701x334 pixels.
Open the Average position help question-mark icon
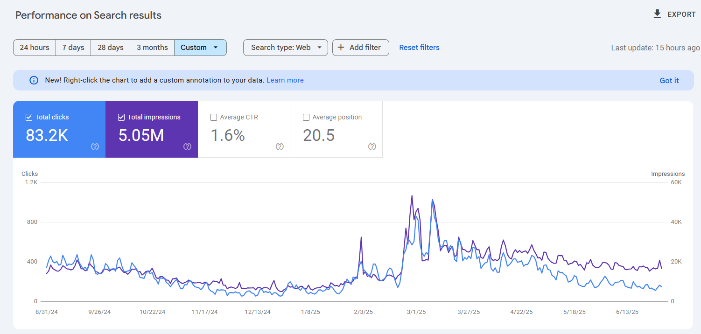click(x=372, y=146)
